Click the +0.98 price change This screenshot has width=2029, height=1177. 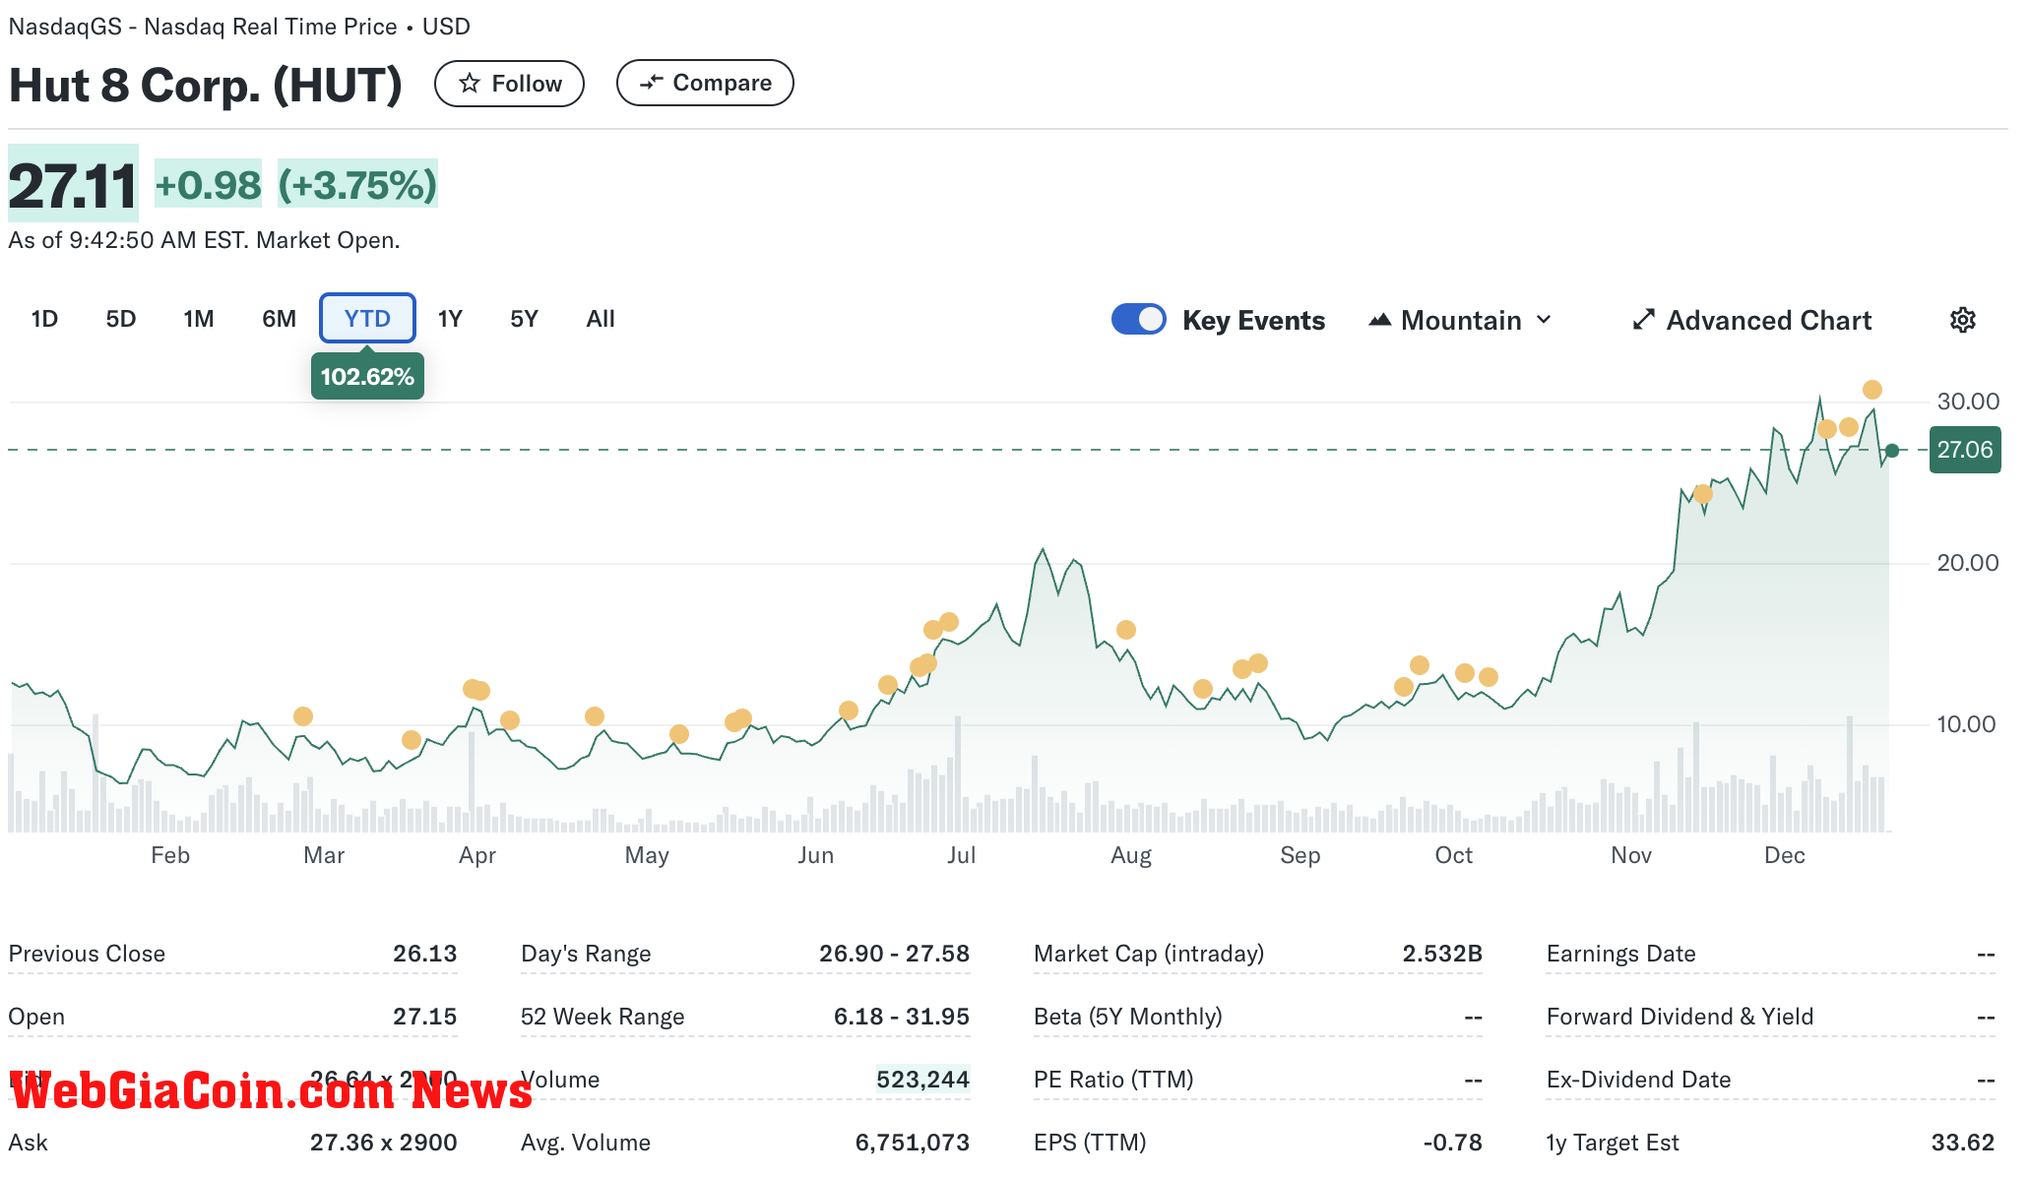tap(208, 185)
